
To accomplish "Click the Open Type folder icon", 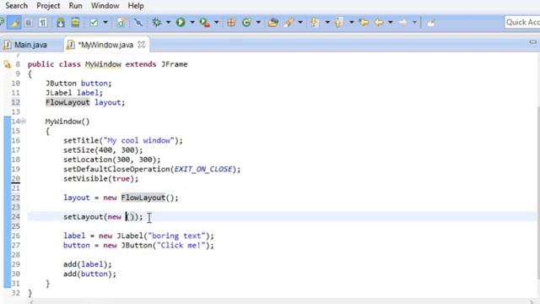I will [x=273, y=23].
